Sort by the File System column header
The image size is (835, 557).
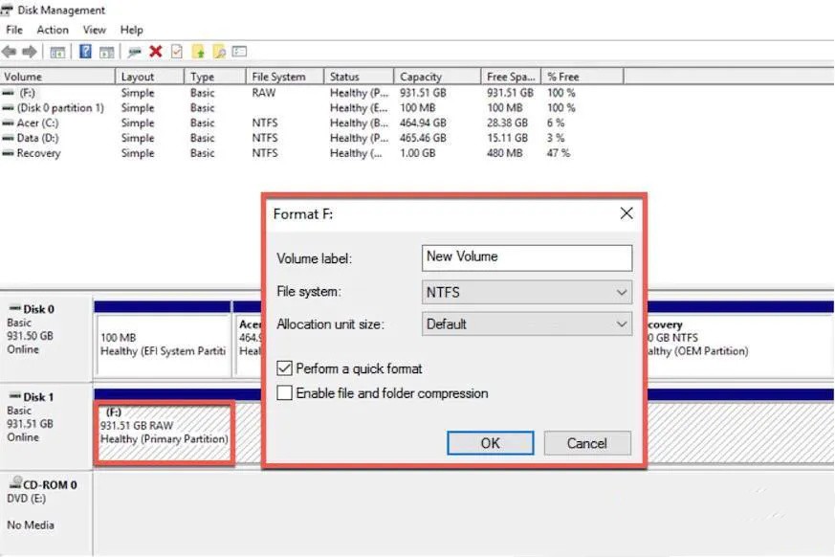click(x=285, y=77)
